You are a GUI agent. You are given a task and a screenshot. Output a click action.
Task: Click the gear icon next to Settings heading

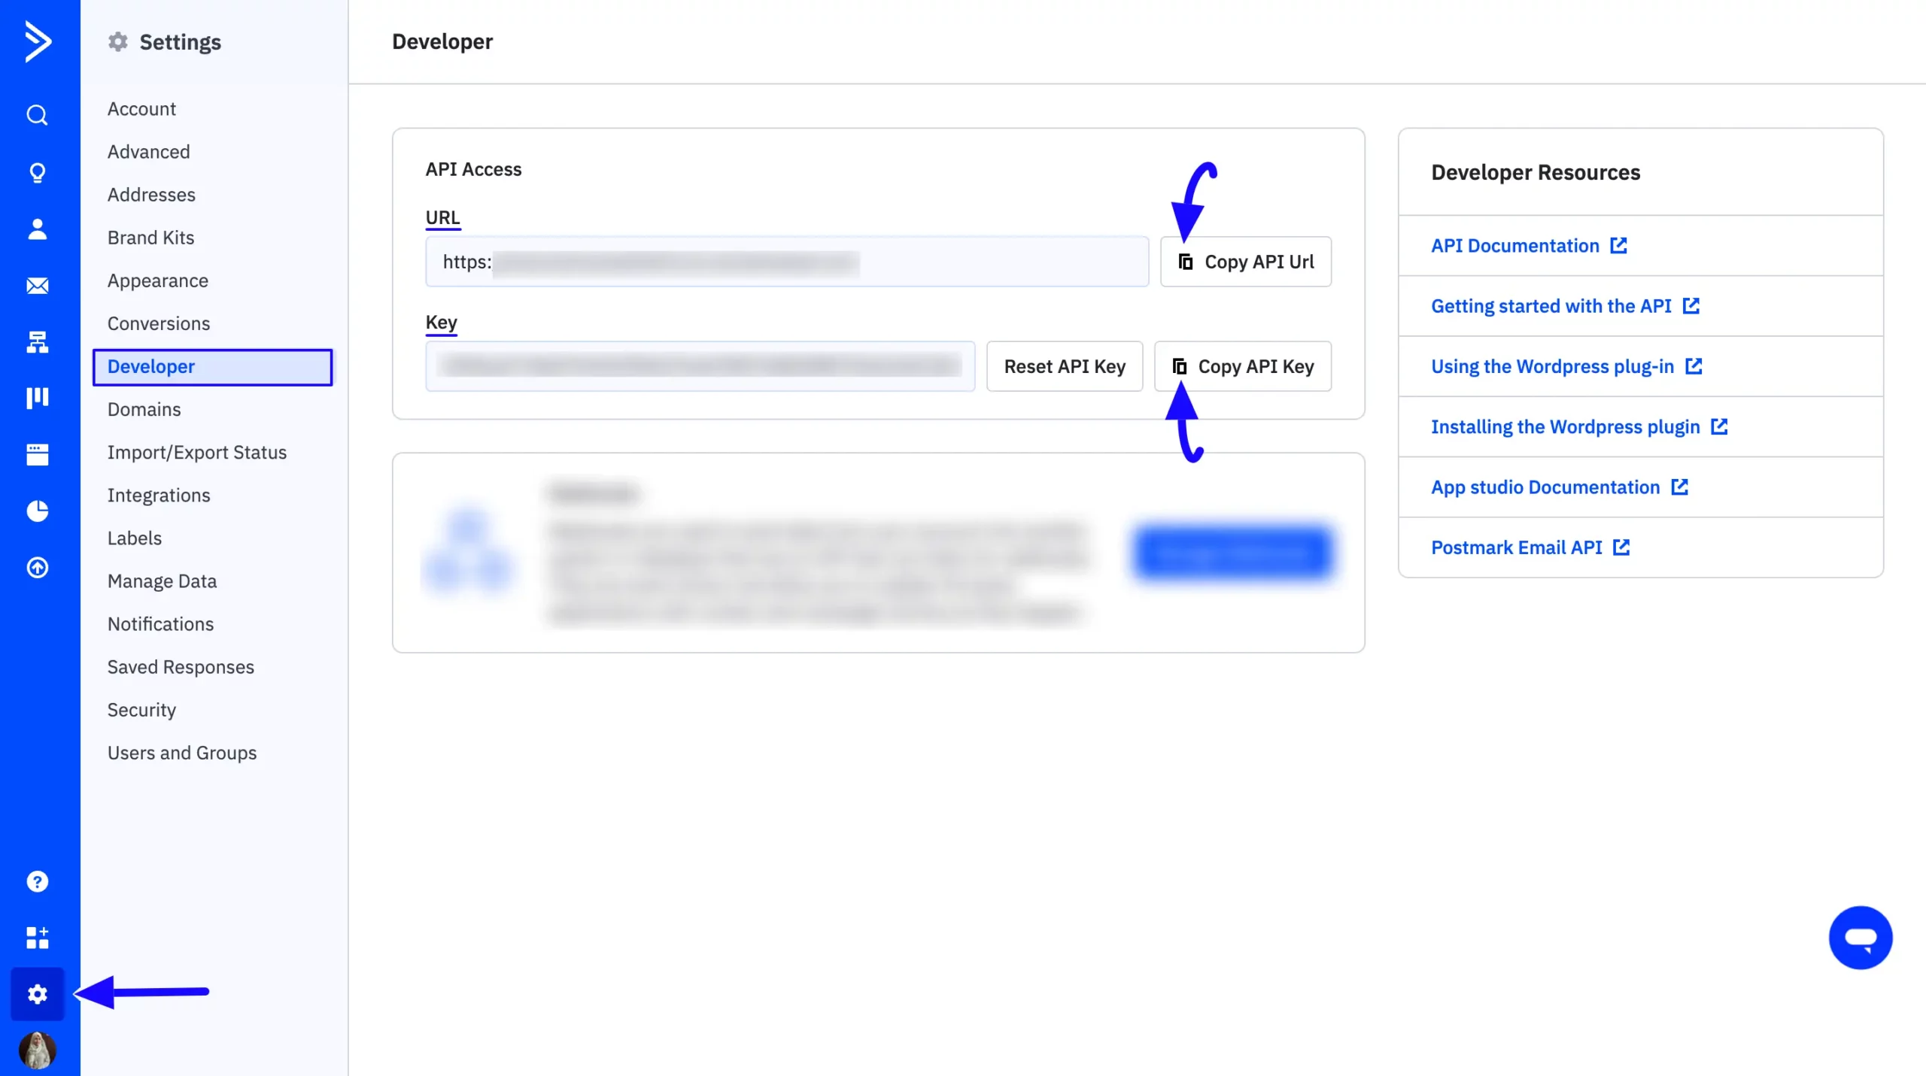coord(118,41)
